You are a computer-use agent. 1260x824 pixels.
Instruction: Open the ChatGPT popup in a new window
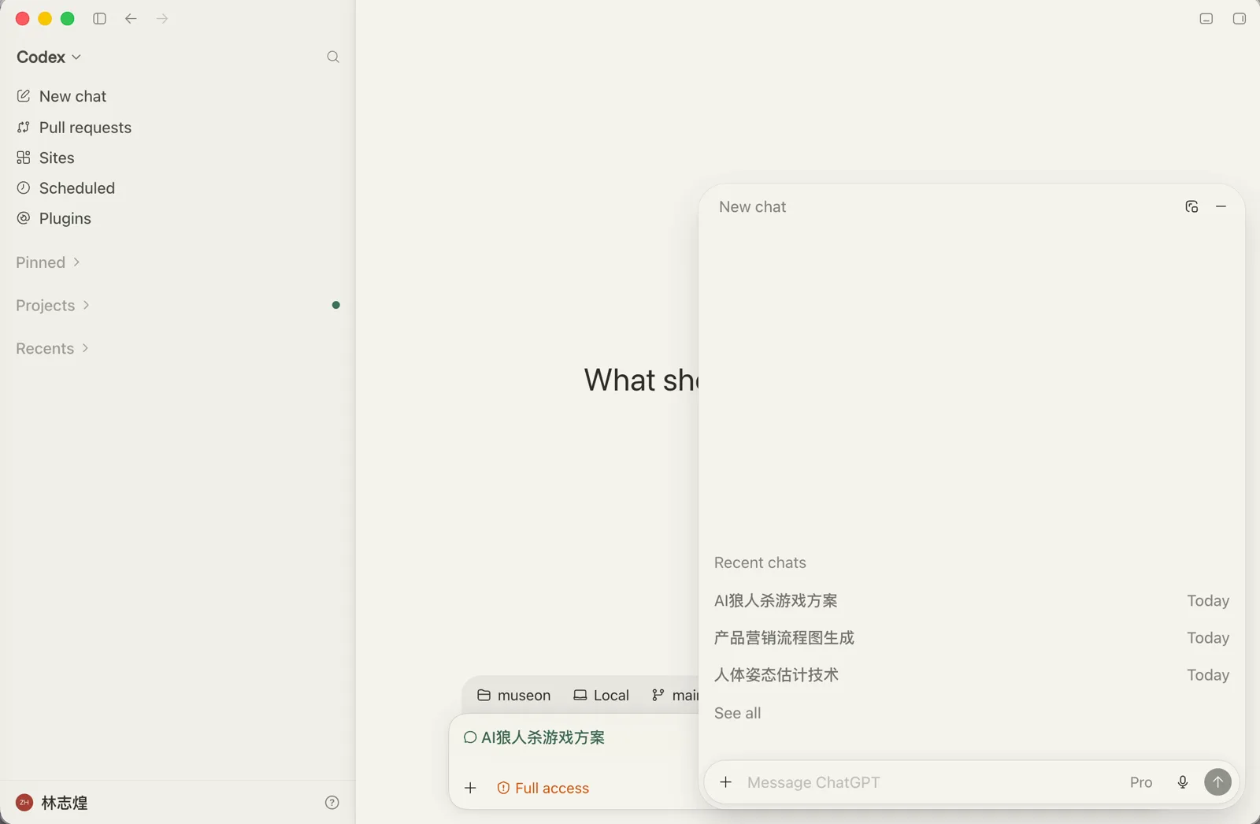click(x=1191, y=206)
